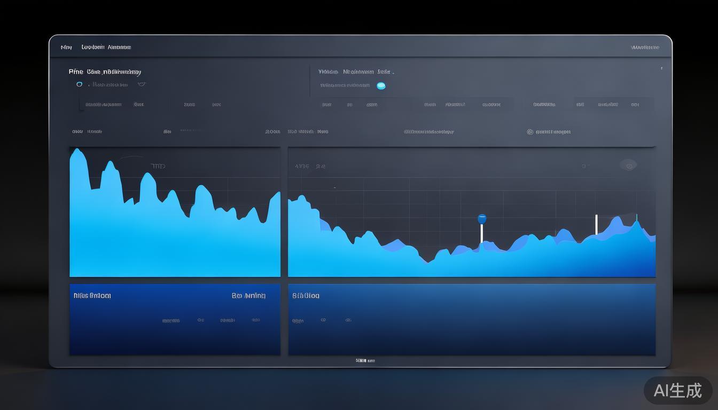Open the second menu item in top bar
Image resolution: width=718 pixels, height=410 pixels.
coord(93,48)
